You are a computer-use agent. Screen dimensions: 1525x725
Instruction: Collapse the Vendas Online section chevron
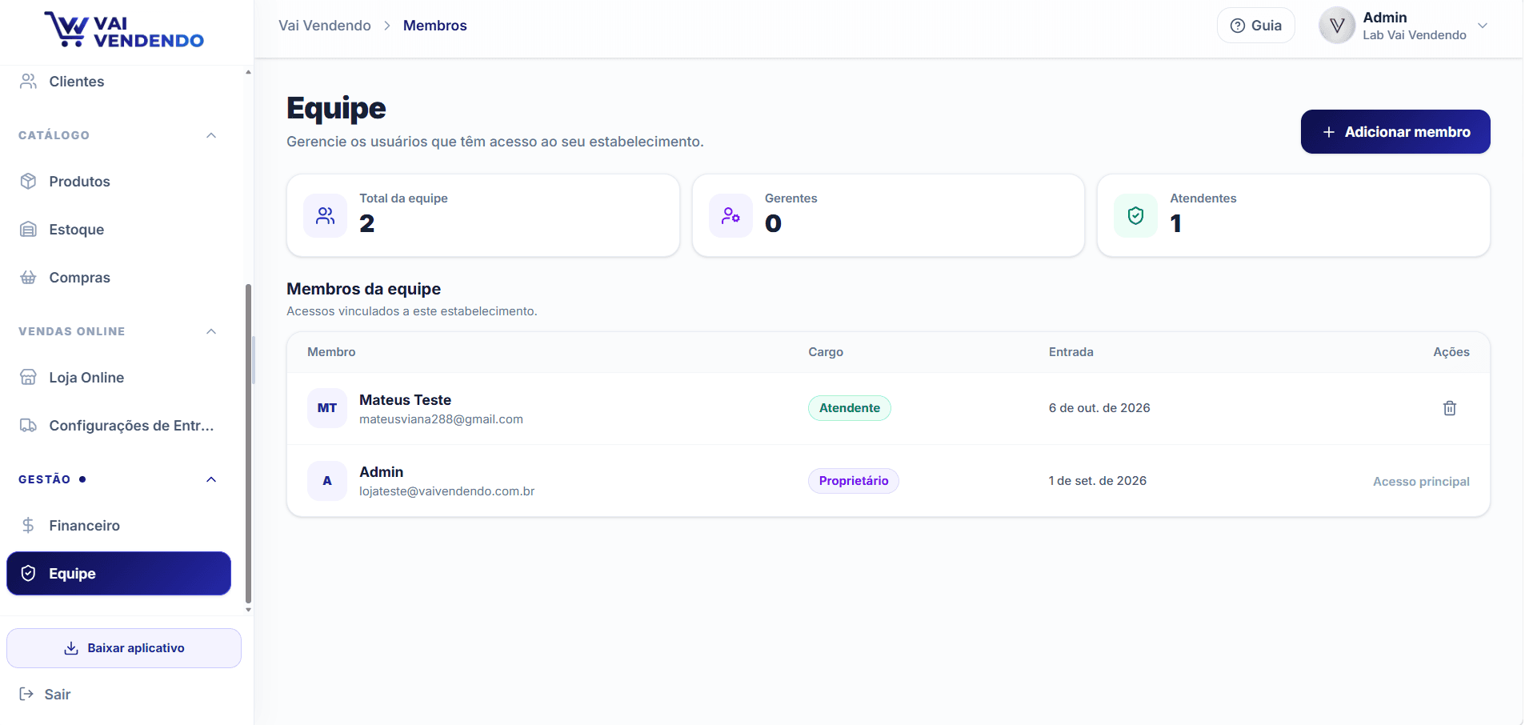(211, 331)
